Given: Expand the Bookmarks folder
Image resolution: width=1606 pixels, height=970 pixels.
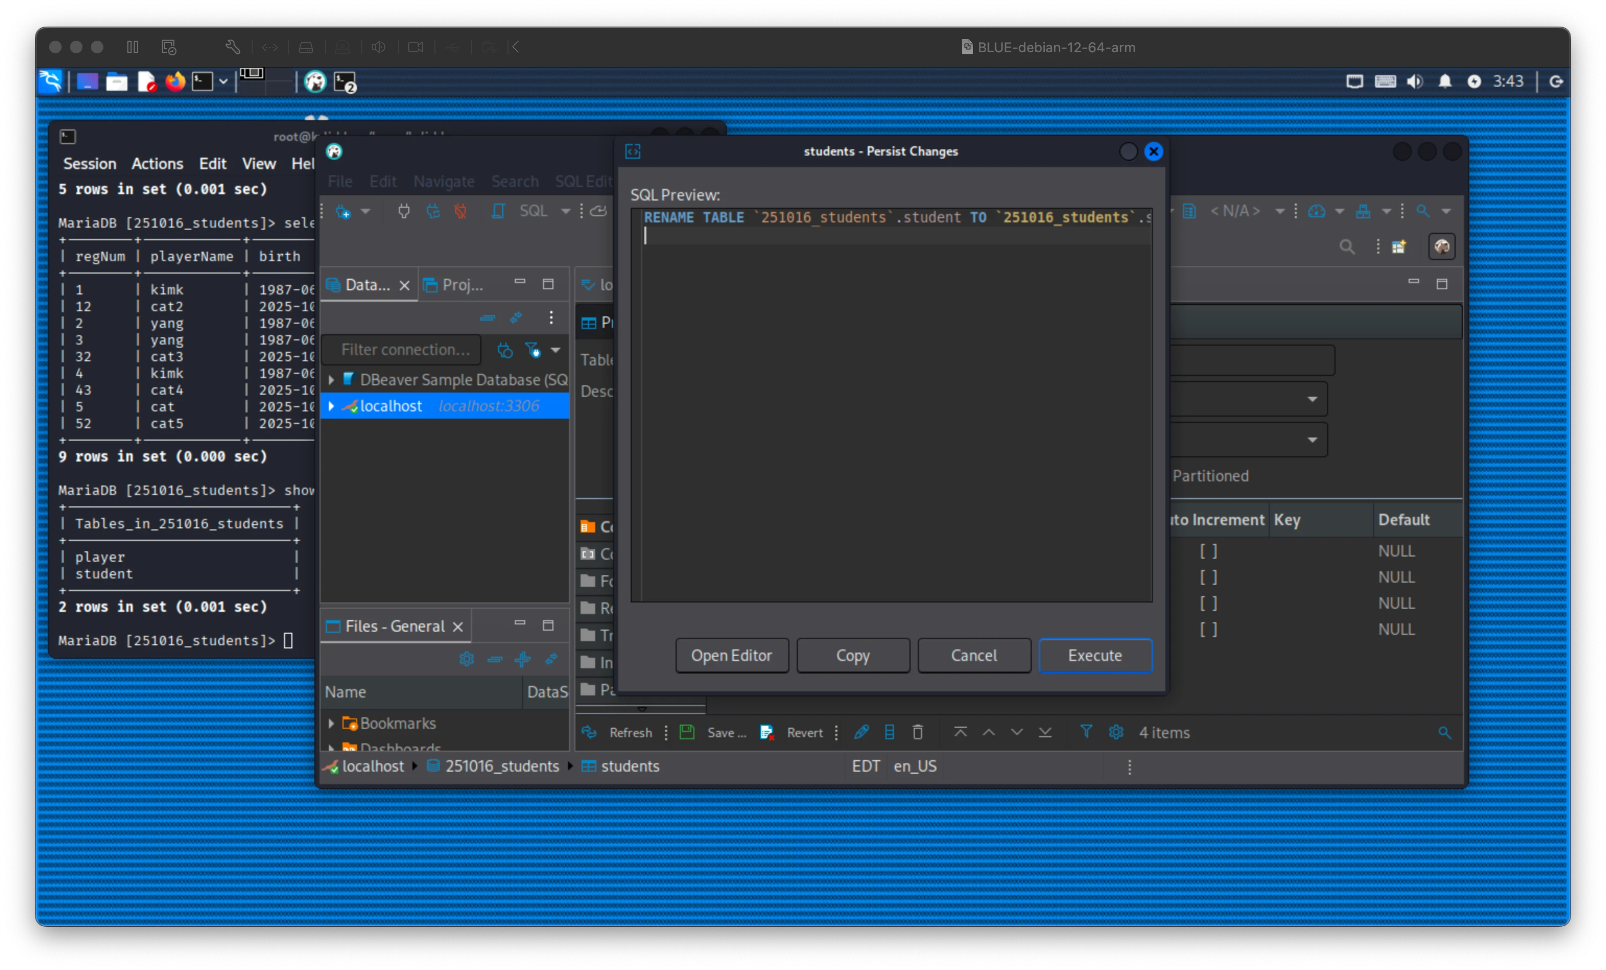Looking at the screenshot, I should [x=331, y=724].
